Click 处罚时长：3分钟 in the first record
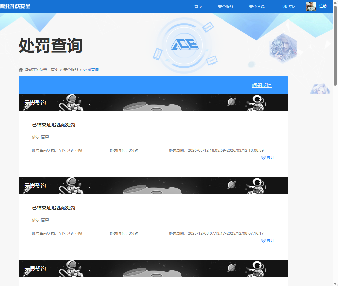Image resolution: width=338 pixels, height=286 pixels. pyautogui.click(x=124, y=150)
